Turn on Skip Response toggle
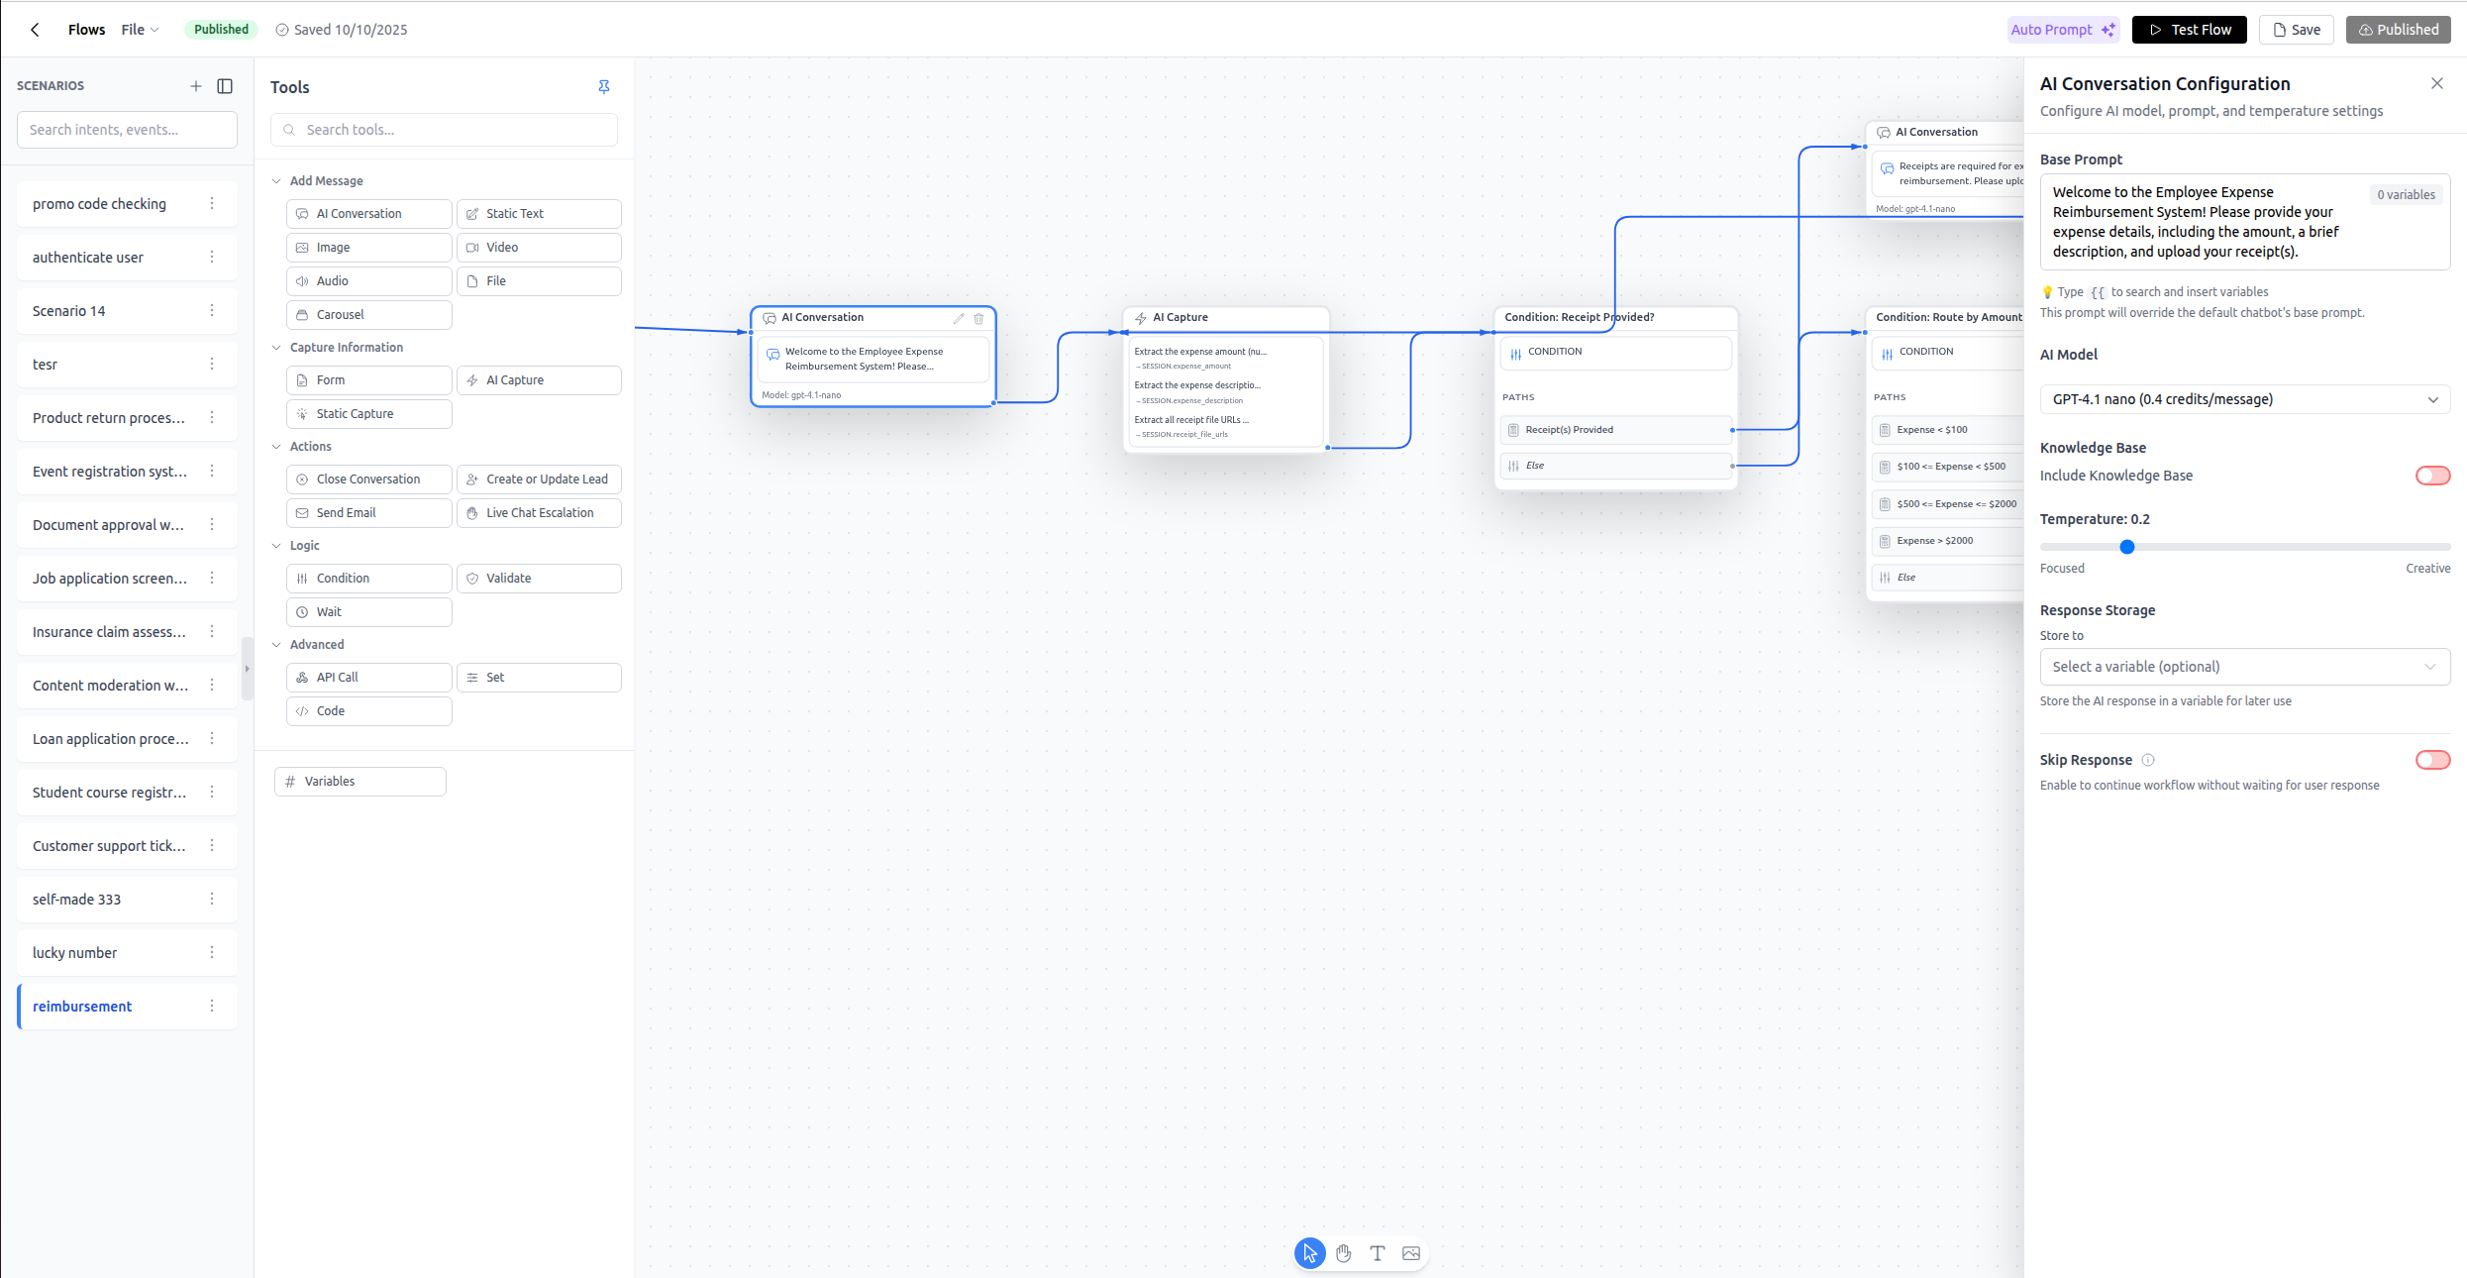 coord(2431,760)
